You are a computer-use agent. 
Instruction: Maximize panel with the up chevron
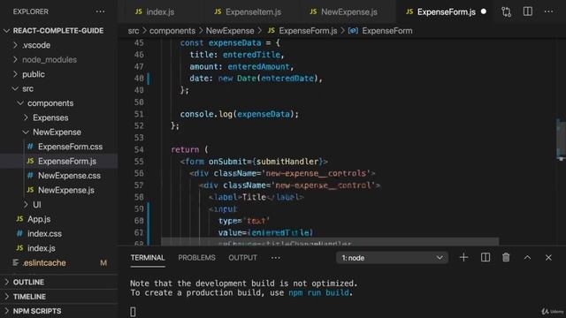click(527, 257)
